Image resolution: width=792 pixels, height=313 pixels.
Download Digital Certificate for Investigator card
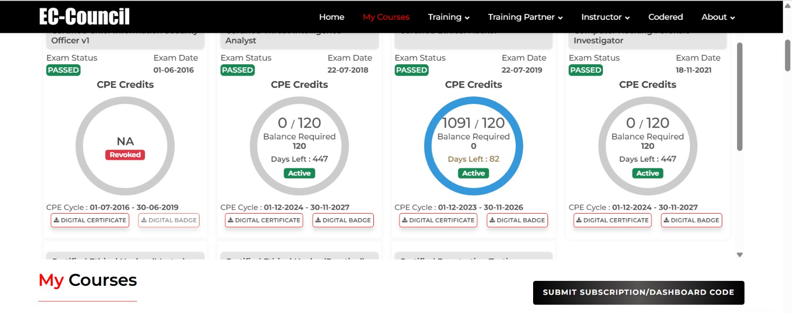[613, 220]
